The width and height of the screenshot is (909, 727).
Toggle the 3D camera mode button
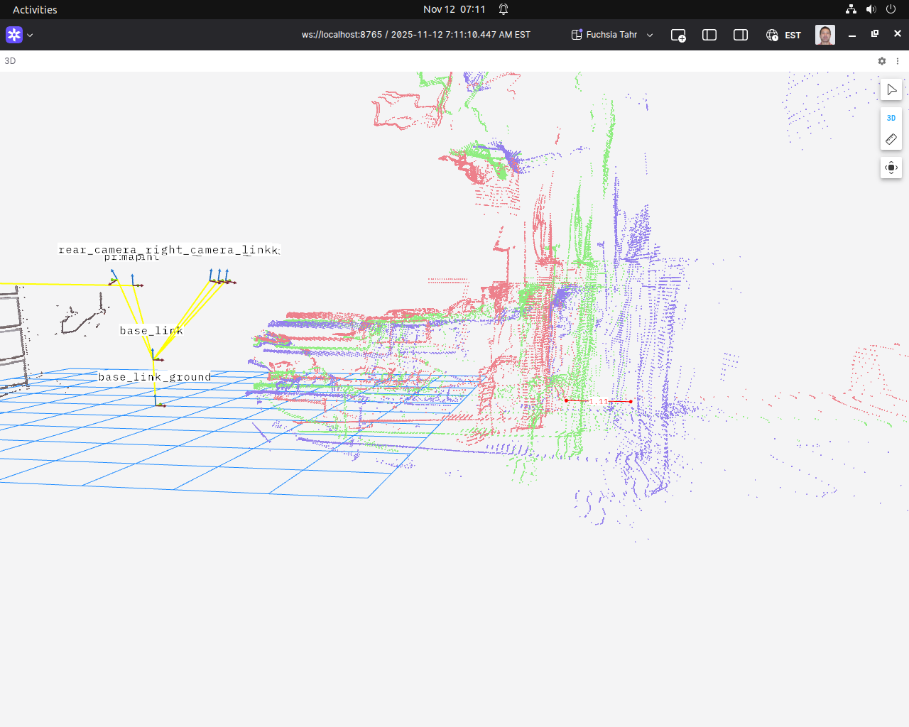891,118
